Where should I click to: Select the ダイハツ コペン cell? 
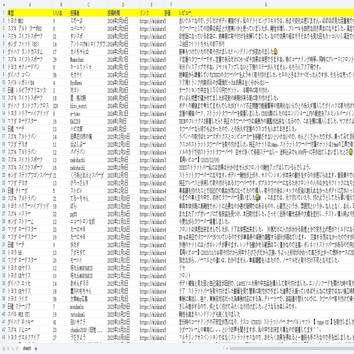click(x=30, y=75)
